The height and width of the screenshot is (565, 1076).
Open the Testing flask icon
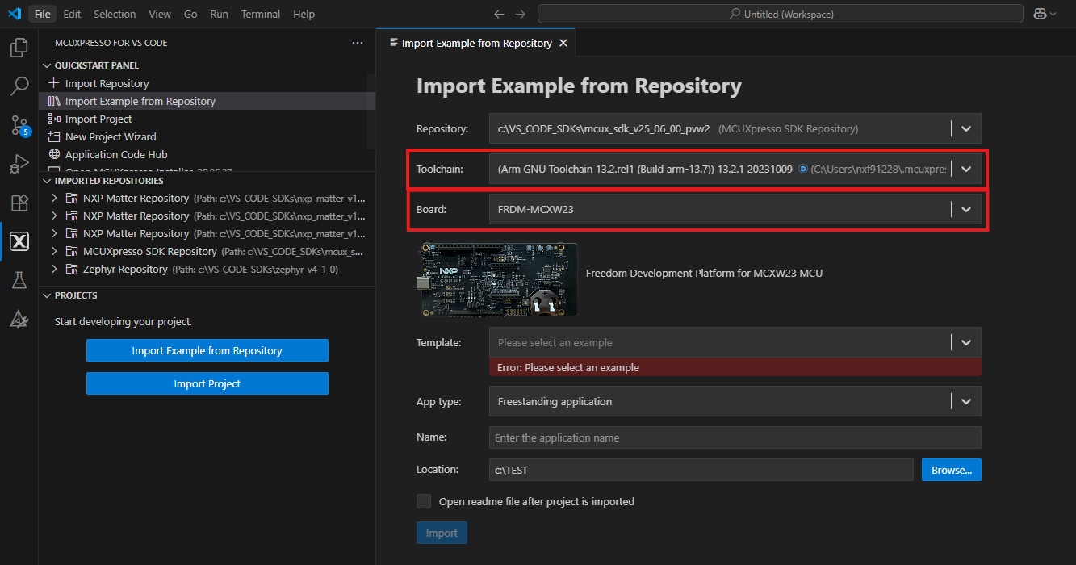(x=19, y=280)
